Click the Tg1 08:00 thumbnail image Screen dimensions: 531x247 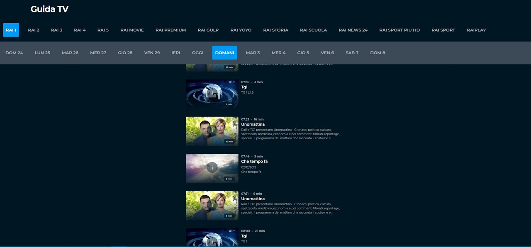(212, 237)
